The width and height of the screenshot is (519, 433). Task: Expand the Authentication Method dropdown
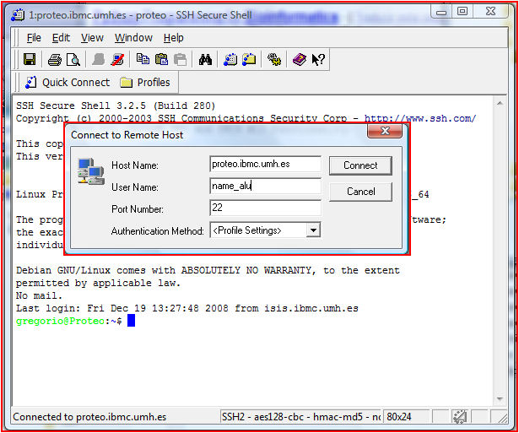pos(313,230)
